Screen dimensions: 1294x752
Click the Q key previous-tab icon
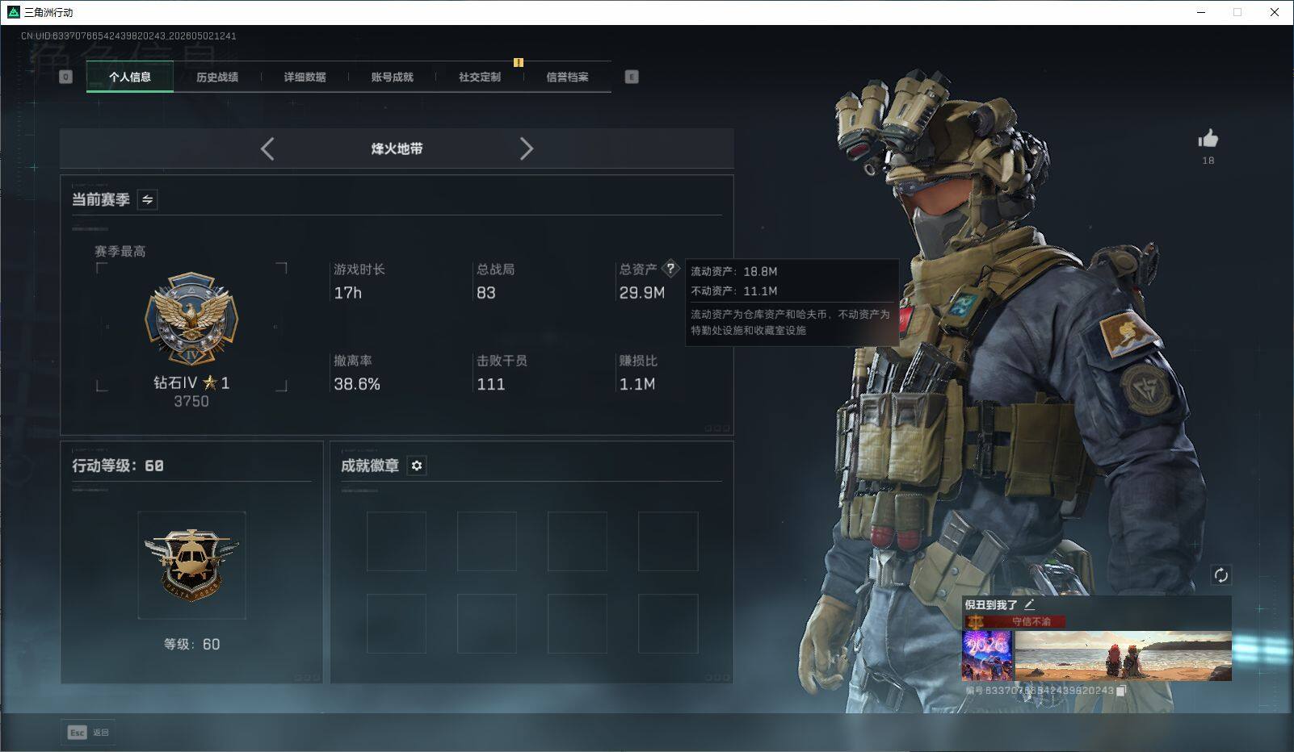(65, 77)
